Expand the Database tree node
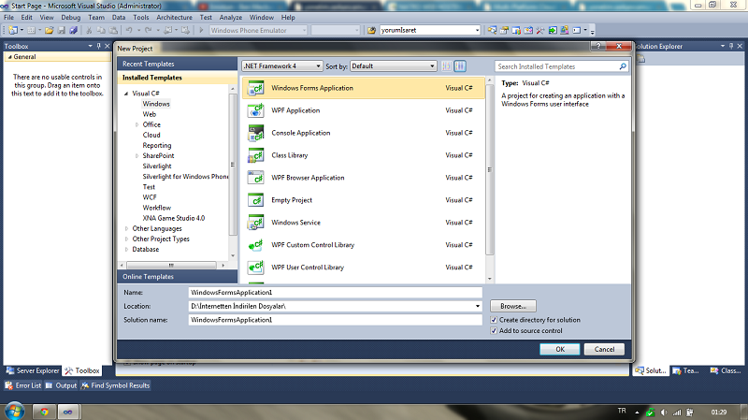The width and height of the screenshot is (748, 420). point(126,250)
